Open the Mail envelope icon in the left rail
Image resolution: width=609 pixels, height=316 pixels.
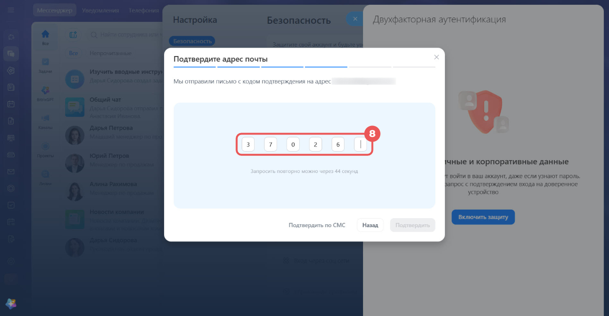tap(11, 172)
